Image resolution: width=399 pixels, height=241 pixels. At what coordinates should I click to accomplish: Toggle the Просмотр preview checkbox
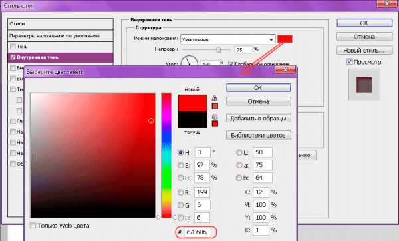(349, 62)
